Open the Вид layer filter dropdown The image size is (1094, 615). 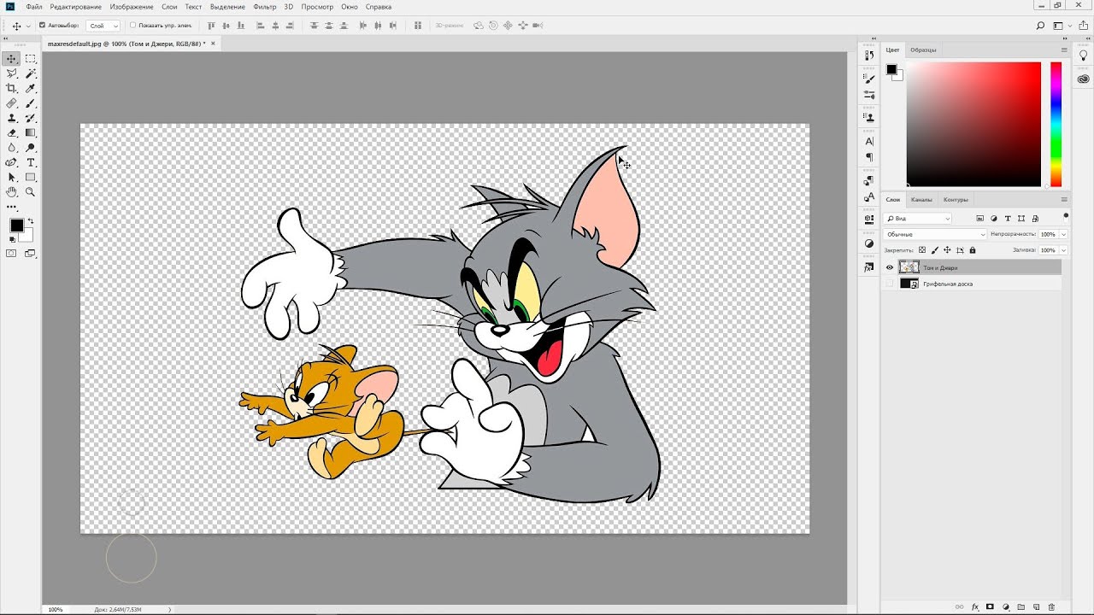pyautogui.click(x=918, y=219)
